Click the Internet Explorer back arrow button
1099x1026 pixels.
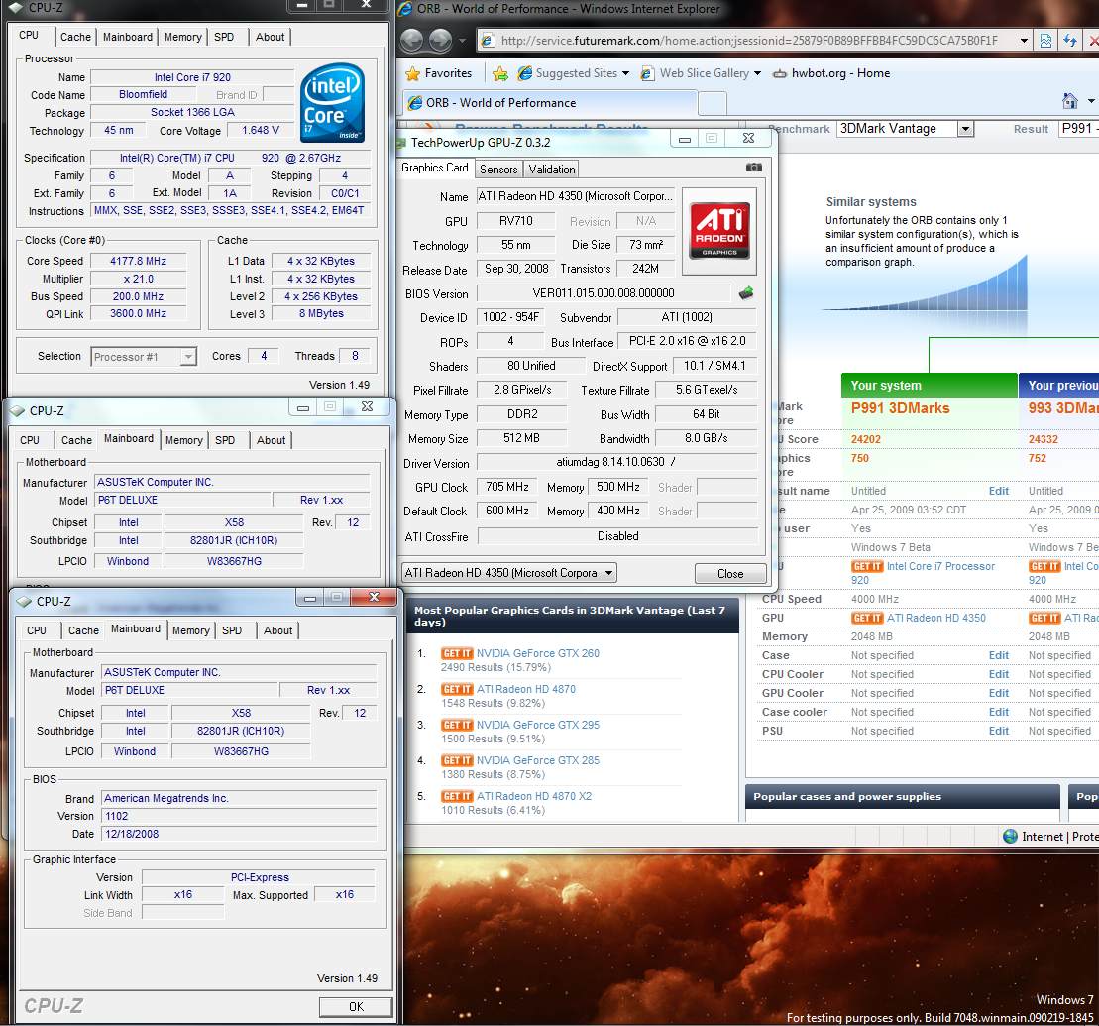[411, 40]
